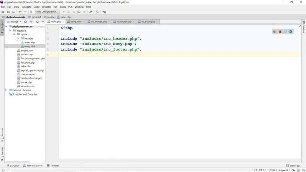Open the TODO tool window

click(13, 166)
